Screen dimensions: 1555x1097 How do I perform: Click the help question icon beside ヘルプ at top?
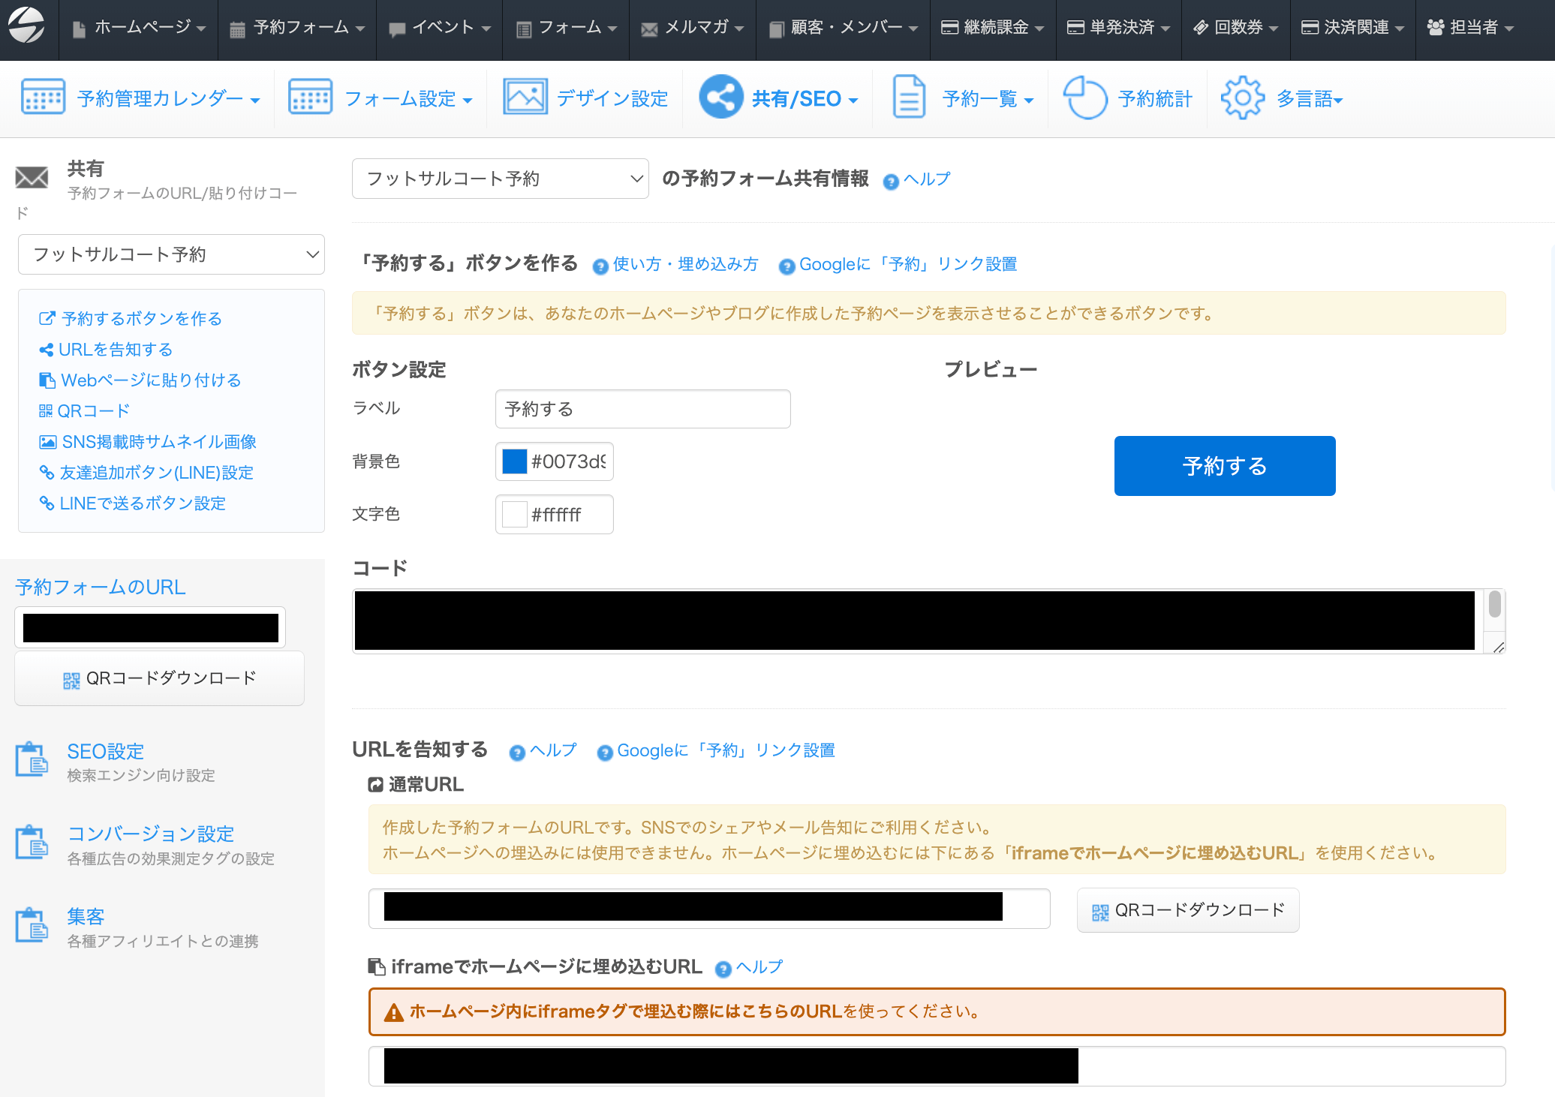891,182
